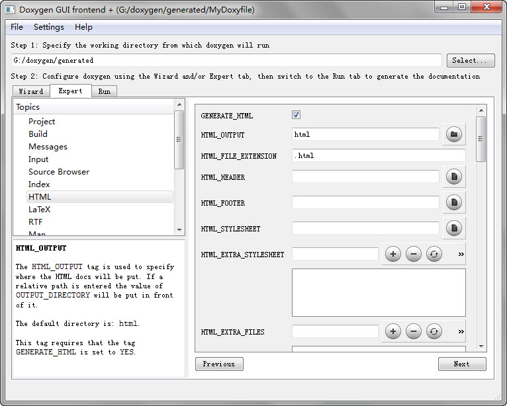Click topics list scroll down arrow
The image size is (507, 406).
(179, 230)
